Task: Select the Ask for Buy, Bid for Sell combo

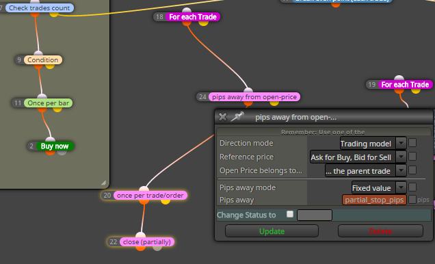Action: 358,157
